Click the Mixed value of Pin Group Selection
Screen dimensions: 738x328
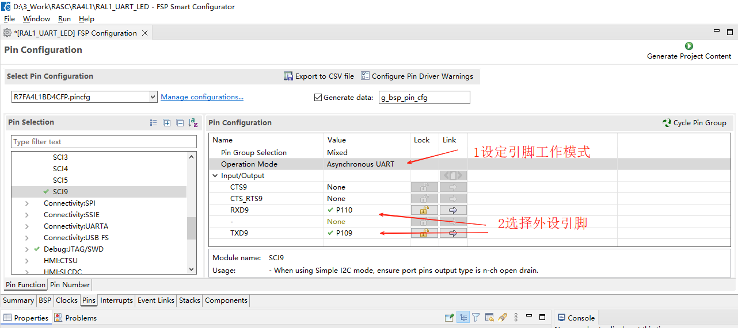337,152
